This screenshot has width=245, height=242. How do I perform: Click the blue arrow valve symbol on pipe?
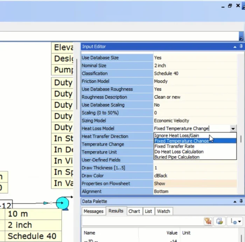coord(46,203)
